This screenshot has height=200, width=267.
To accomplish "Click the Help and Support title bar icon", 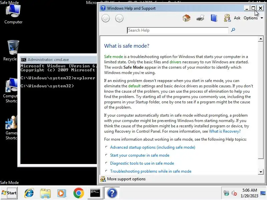I will coord(103,8).
